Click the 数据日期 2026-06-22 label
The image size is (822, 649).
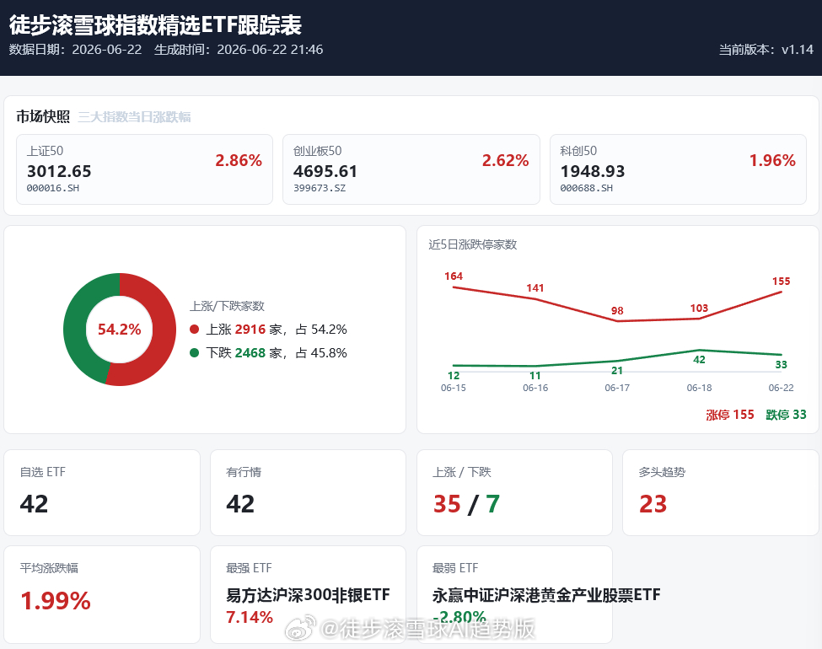[x=76, y=49]
